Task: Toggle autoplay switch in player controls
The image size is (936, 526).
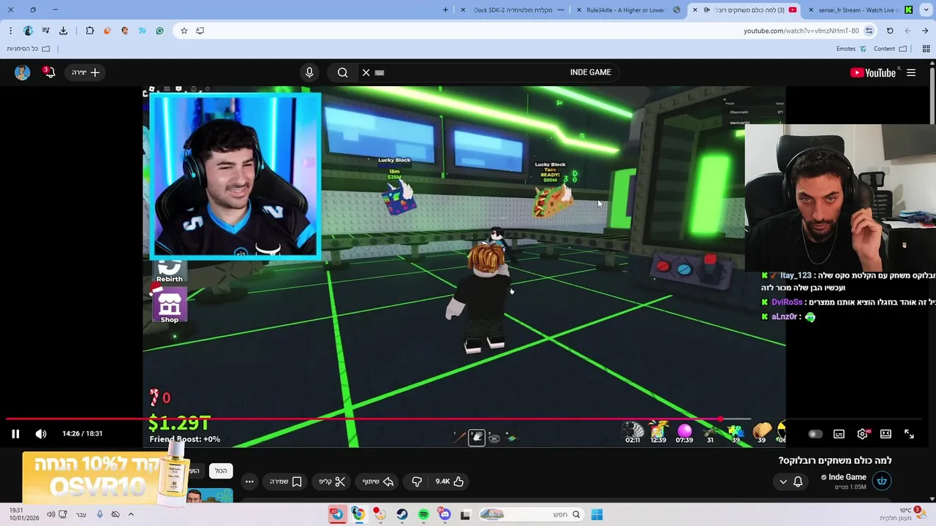Action: [815, 434]
